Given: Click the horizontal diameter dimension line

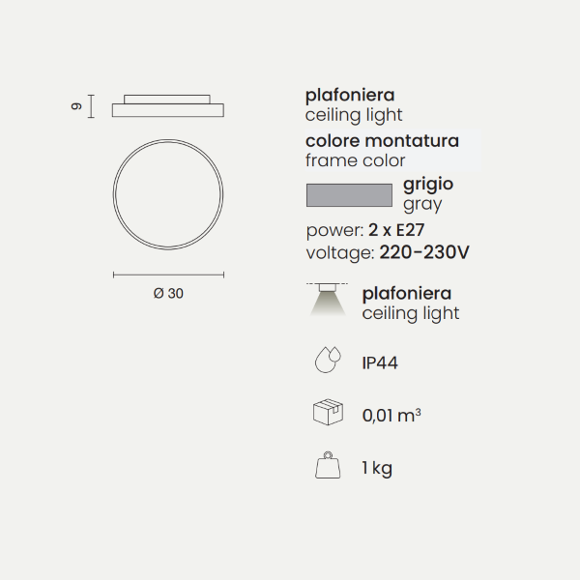Looking at the screenshot, I should point(170,275).
